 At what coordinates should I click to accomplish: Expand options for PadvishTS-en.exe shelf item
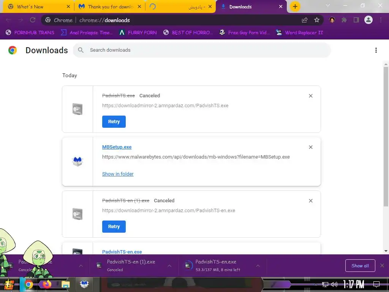click(x=258, y=266)
